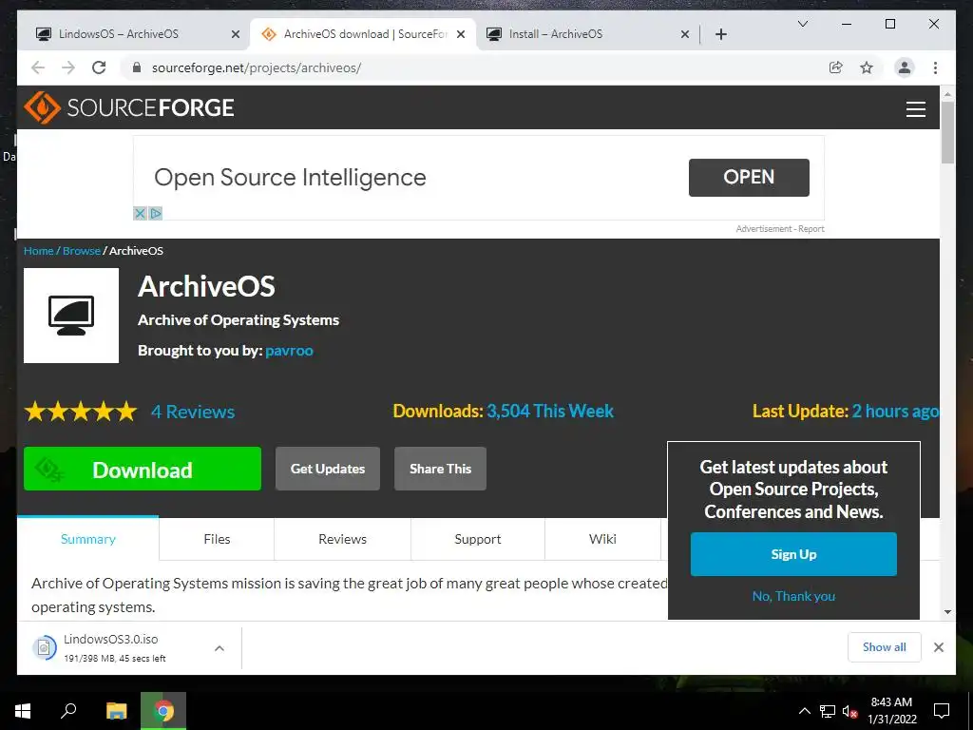
Task: Click the '2 hours ago' last update text
Action: [895, 411]
